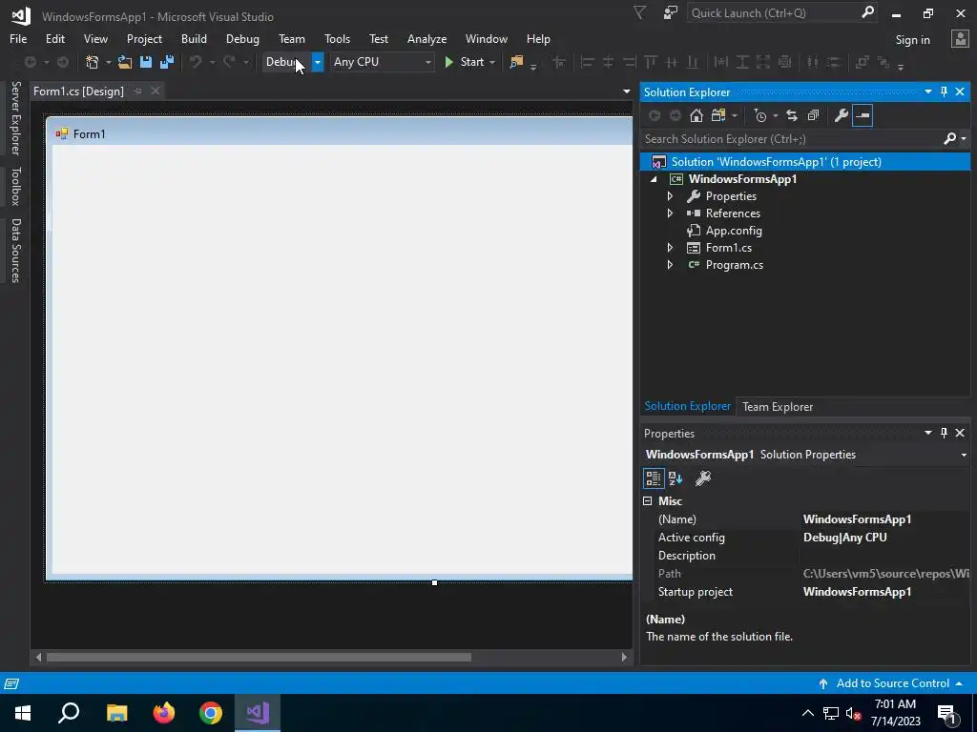Open the File menu

18,38
